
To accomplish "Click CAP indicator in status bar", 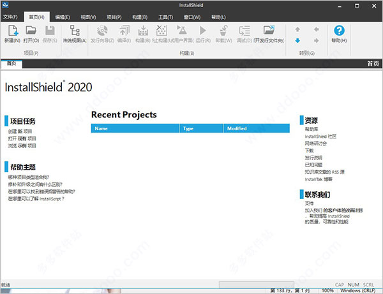I will tap(340, 284).
